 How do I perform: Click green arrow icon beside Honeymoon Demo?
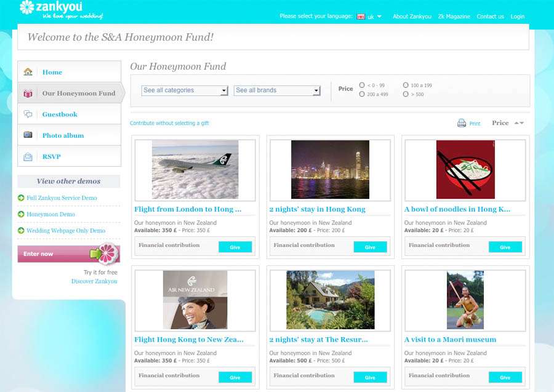pyautogui.click(x=21, y=214)
